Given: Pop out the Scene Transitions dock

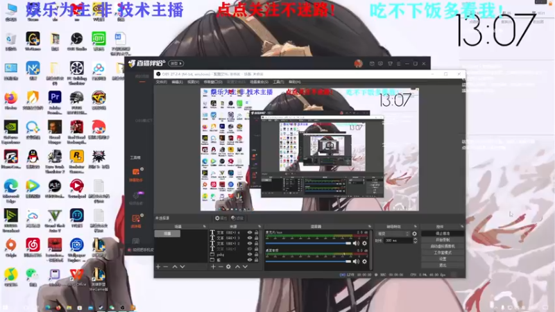Looking at the screenshot, I should (x=416, y=227).
